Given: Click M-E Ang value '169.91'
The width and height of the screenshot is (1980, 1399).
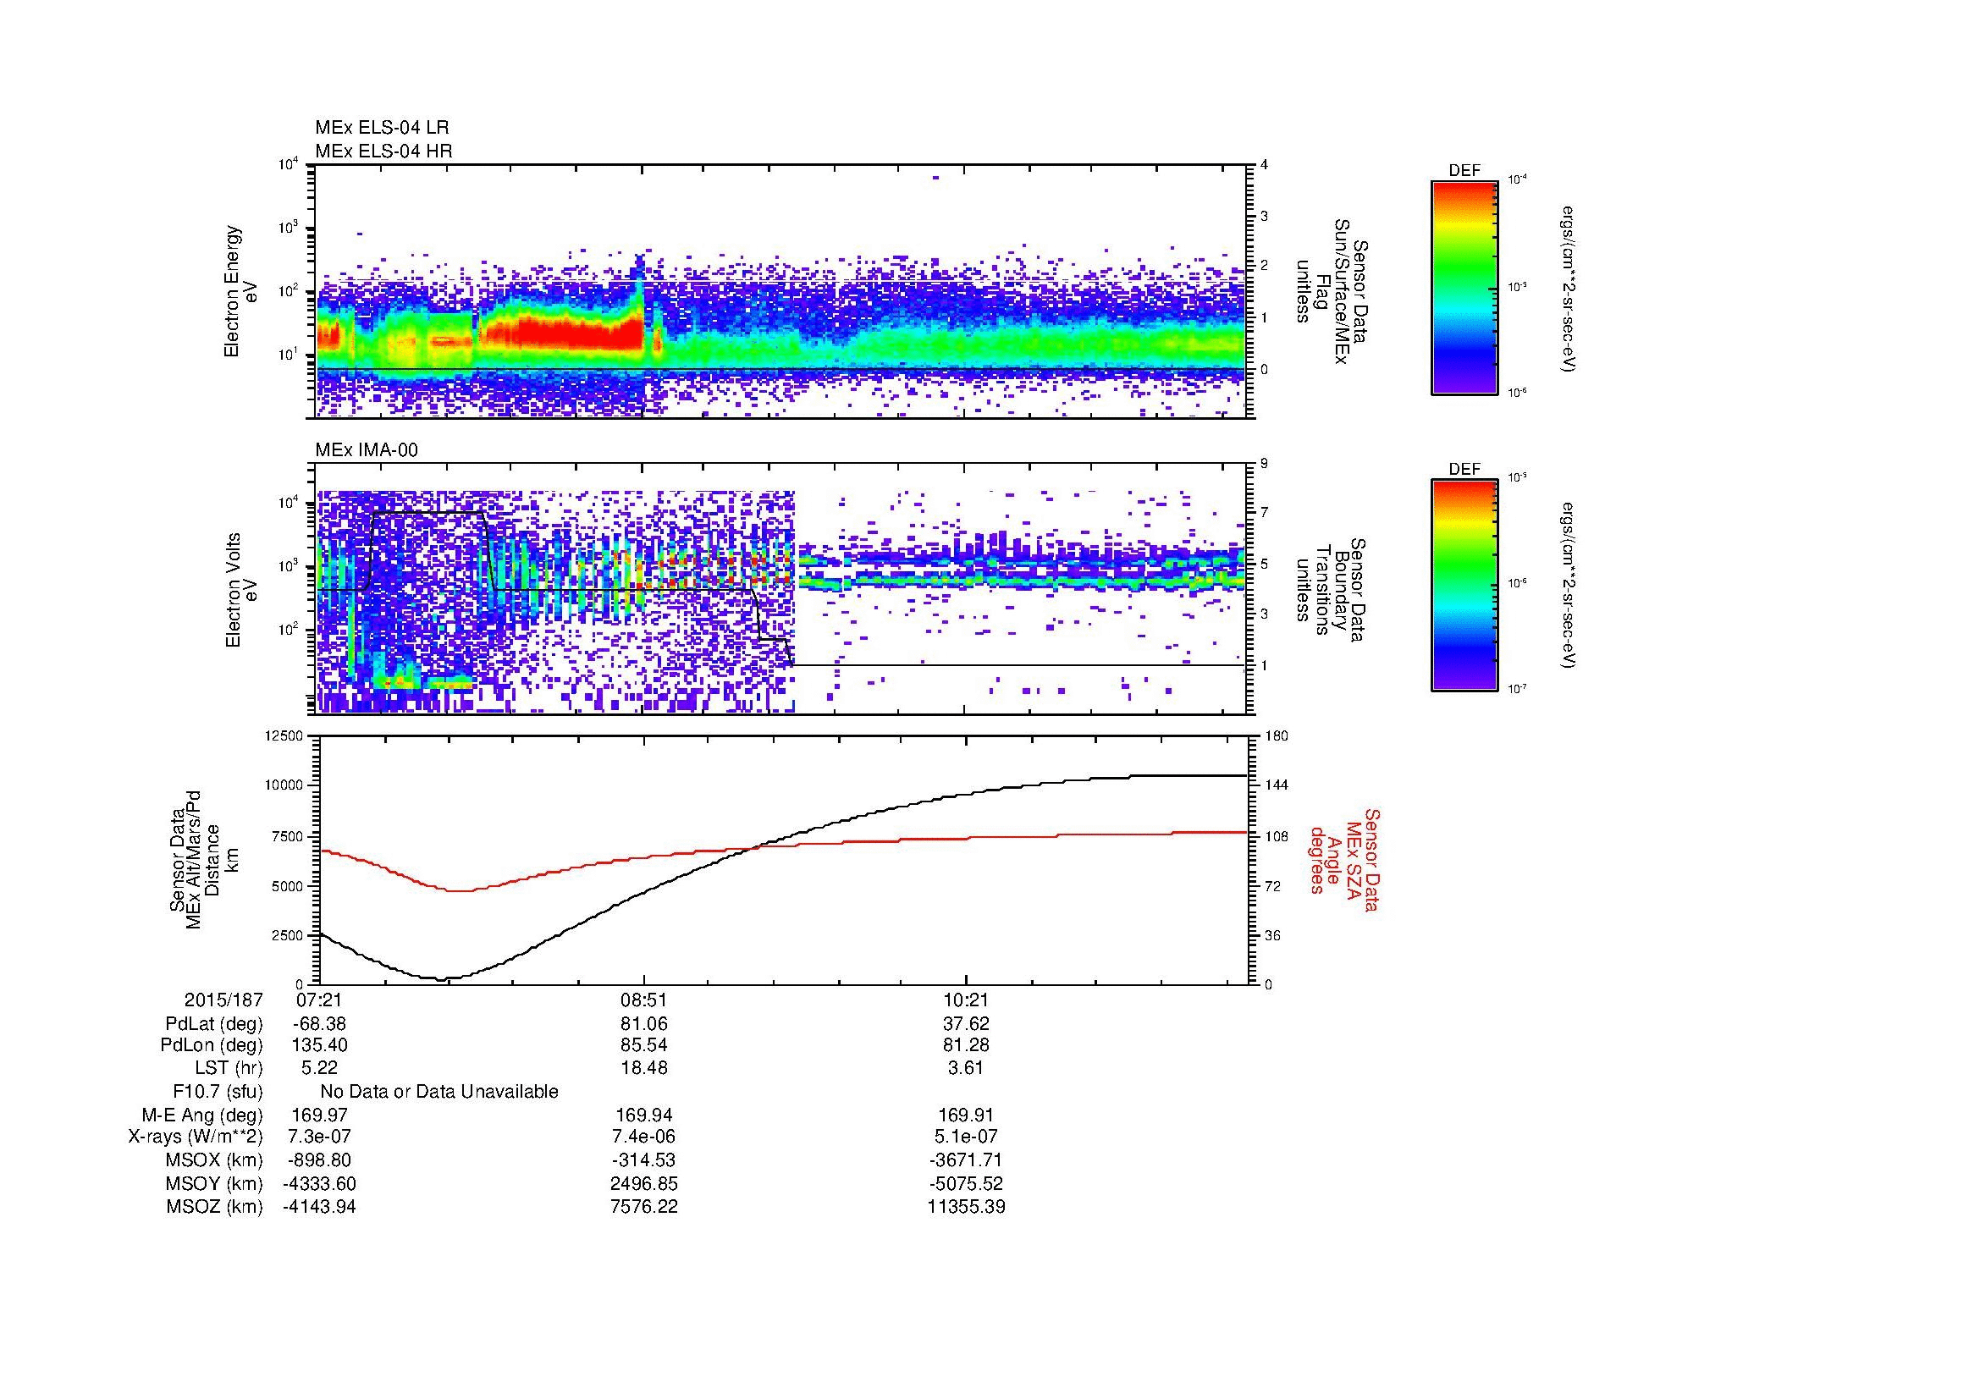Looking at the screenshot, I should pos(967,1115).
